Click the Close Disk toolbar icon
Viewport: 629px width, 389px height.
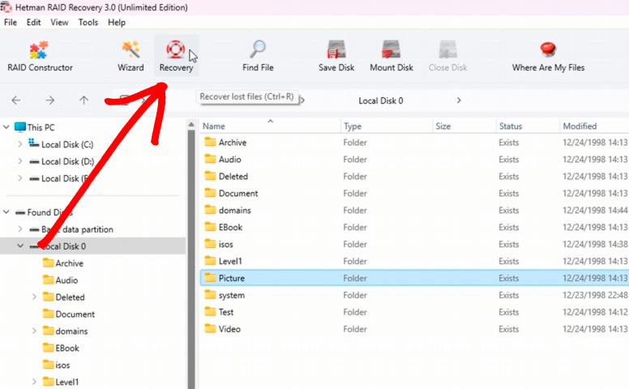point(447,57)
